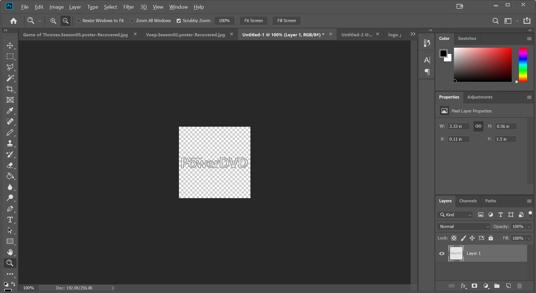Click the Search icon in options bar
Screen dimensions: 536x293
click(496, 21)
